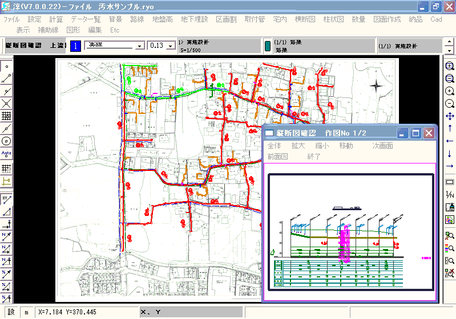Open the 路線 menu
Screen dimensions: 456x319
tap(137, 19)
